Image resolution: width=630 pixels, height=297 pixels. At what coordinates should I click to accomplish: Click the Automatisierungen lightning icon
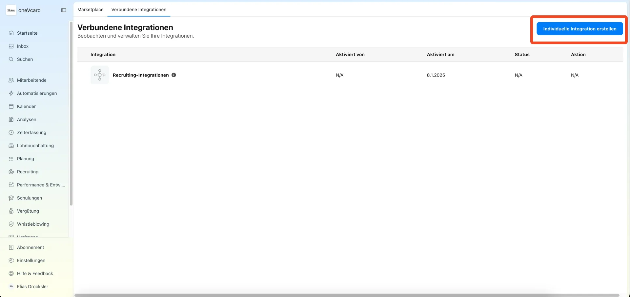pos(11,93)
